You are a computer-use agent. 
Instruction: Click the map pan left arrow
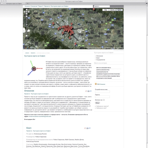(x=24, y=12)
